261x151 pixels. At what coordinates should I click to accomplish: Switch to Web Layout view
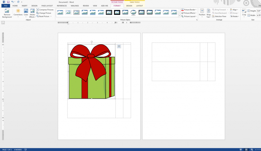(252, 150)
